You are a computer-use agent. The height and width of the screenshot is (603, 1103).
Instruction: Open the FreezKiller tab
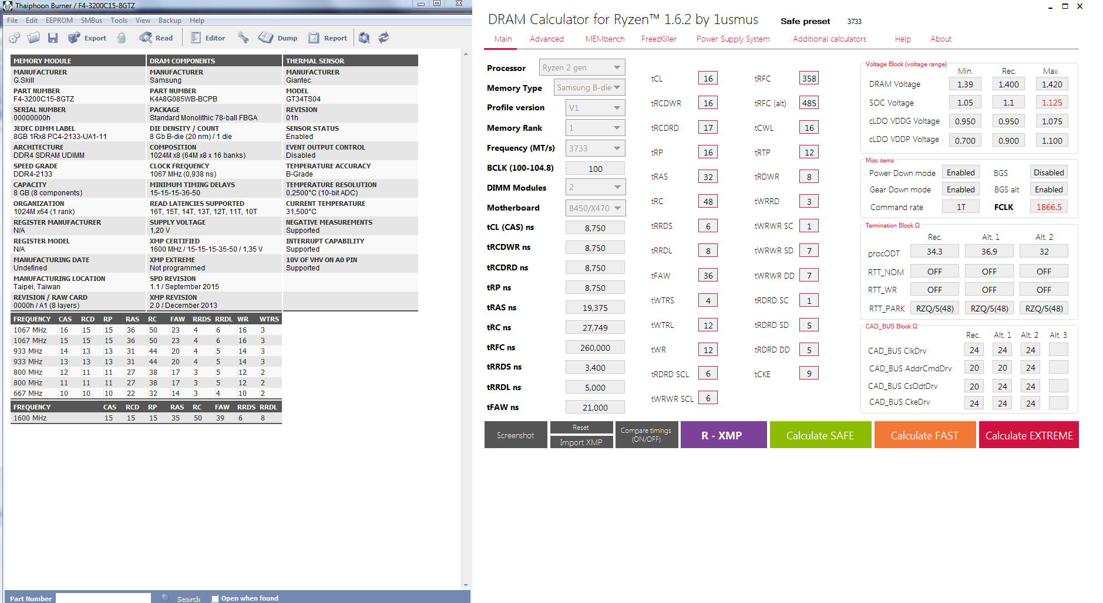point(659,39)
